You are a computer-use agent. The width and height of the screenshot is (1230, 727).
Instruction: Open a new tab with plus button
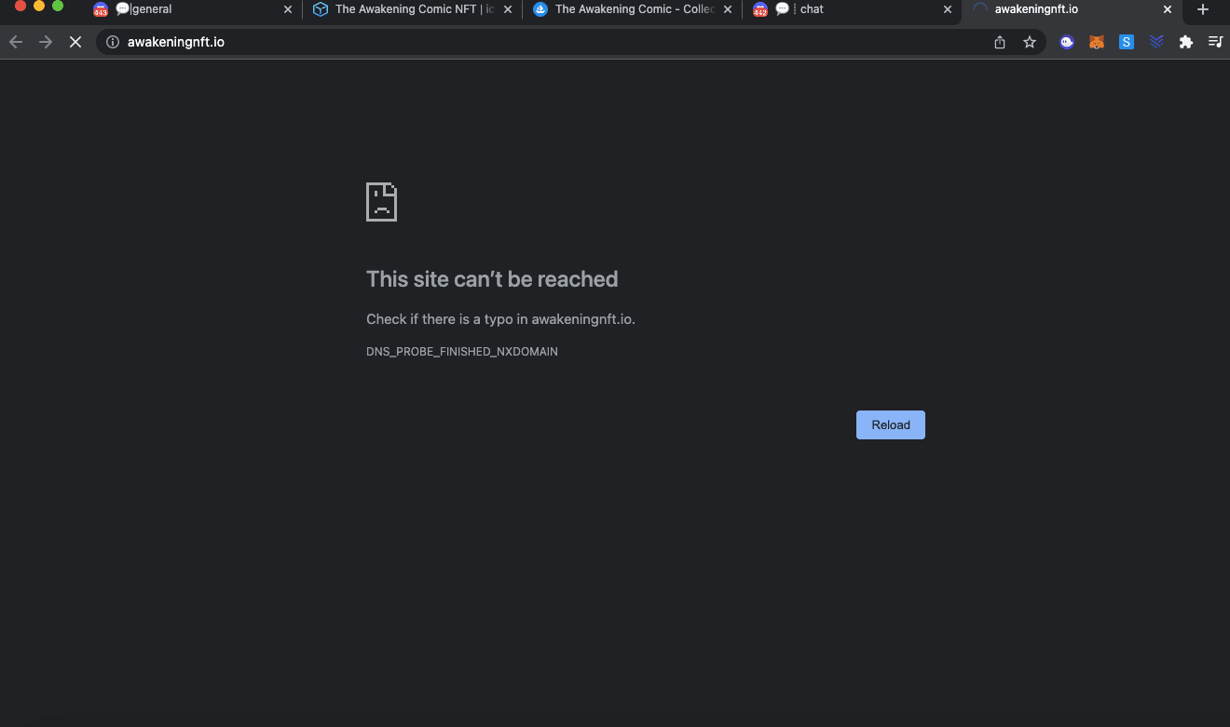click(x=1203, y=9)
